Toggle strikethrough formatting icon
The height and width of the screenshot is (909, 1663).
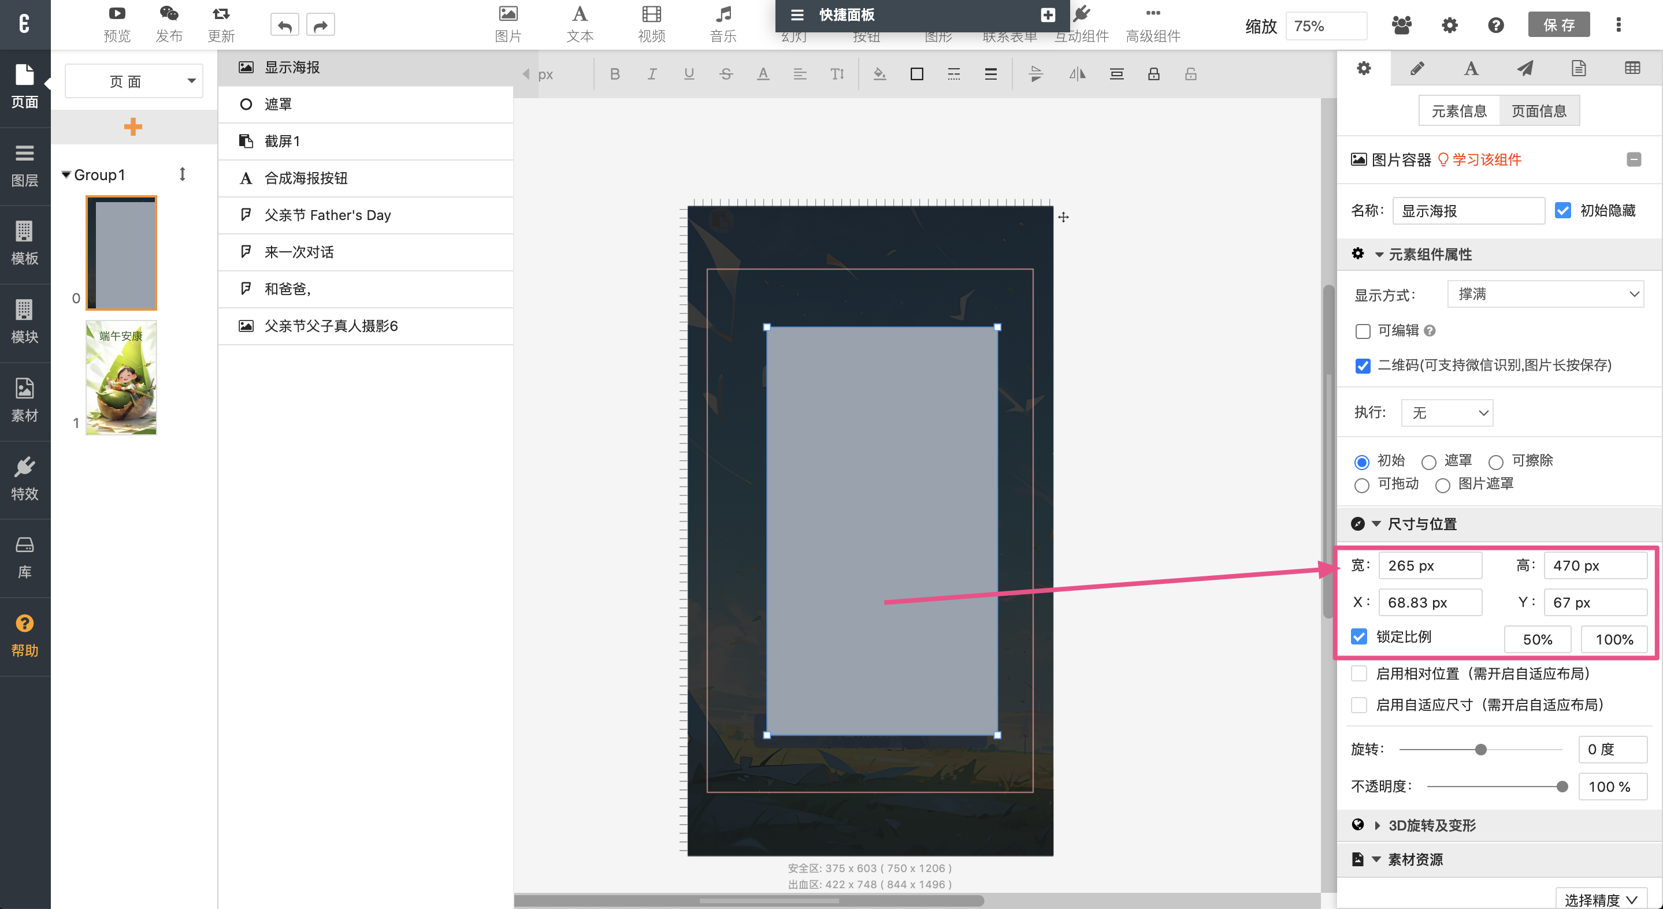pyautogui.click(x=726, y=74)
